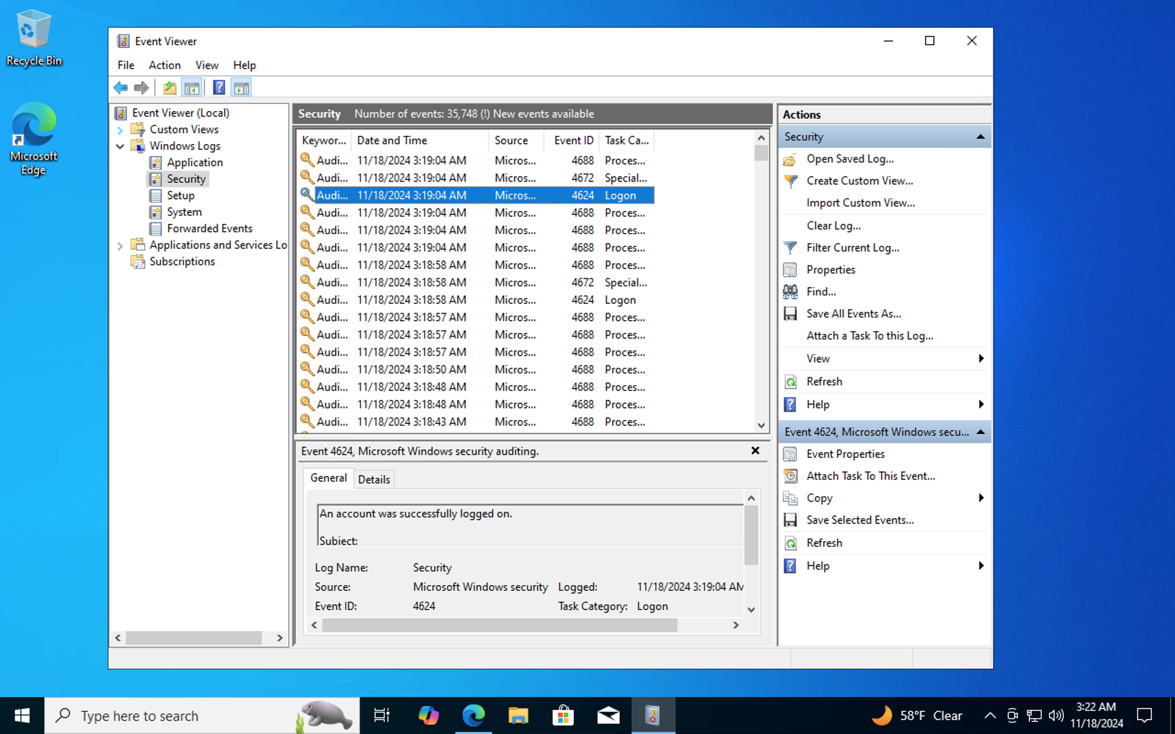Open Filter Current Log action

coord(852,248)
